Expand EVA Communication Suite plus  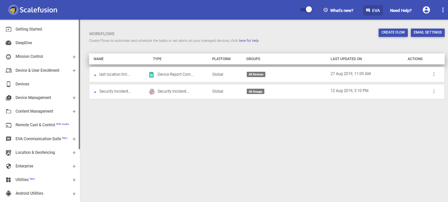click(74, 139)
